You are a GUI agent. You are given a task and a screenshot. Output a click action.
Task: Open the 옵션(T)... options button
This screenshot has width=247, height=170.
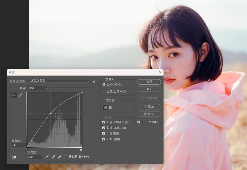149,114
